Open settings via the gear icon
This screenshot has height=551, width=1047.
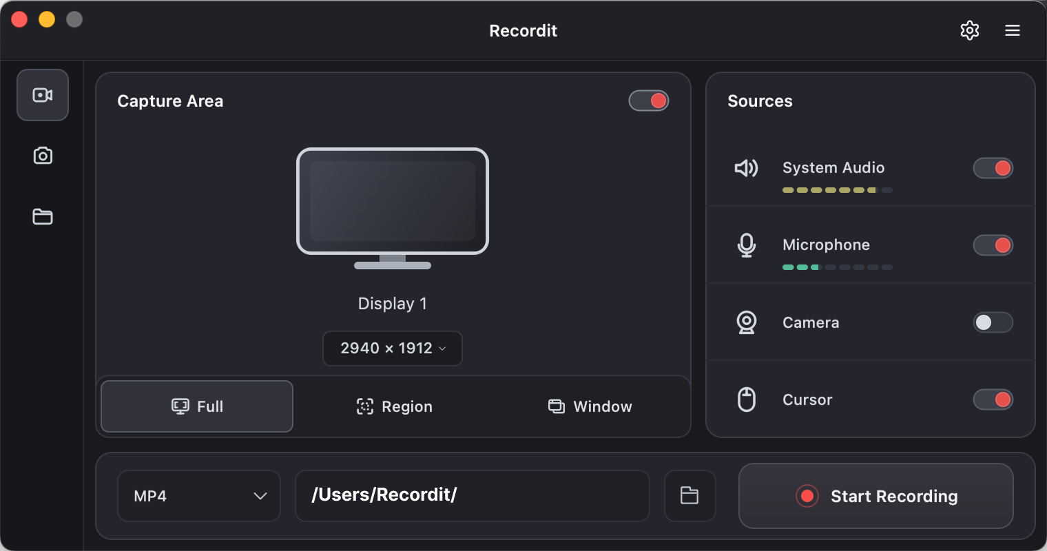pos(970,30)
